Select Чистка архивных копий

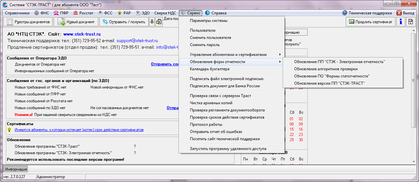[232, 103]
